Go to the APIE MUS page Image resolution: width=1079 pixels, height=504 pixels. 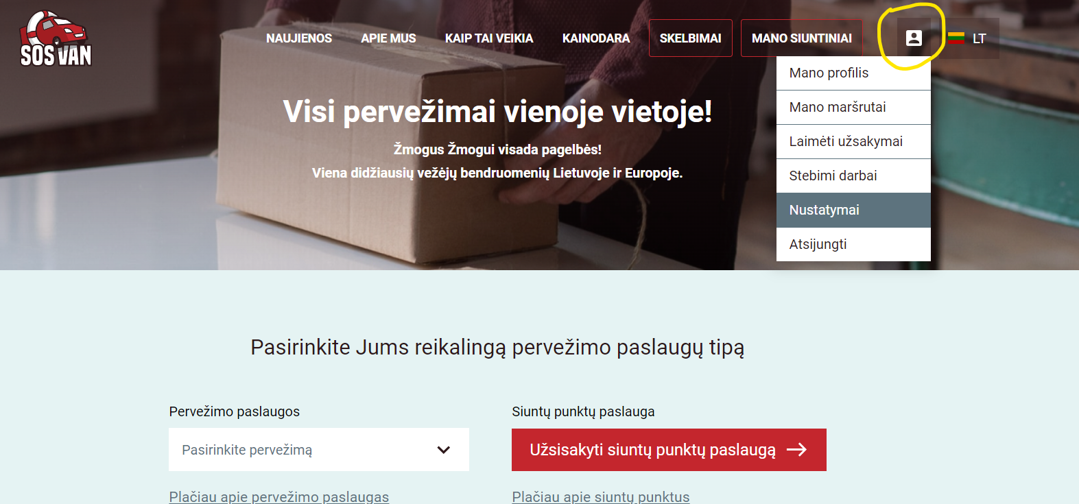(x=388, y=38)
